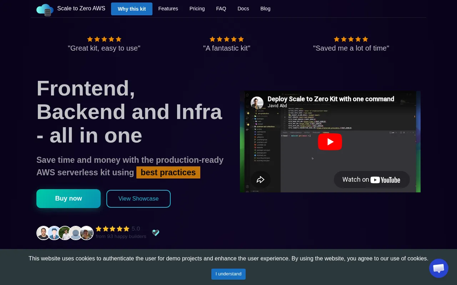Click the Javid Abd channel name

(277, 106)
